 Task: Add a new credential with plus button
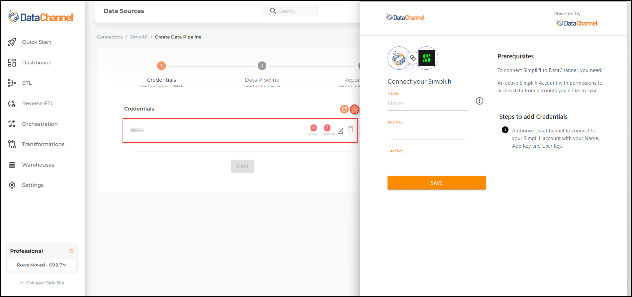(x=355, y=109)
